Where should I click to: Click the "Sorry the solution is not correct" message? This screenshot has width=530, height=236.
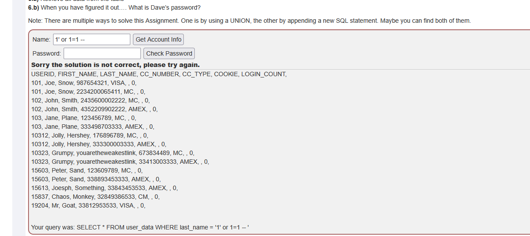115,65
